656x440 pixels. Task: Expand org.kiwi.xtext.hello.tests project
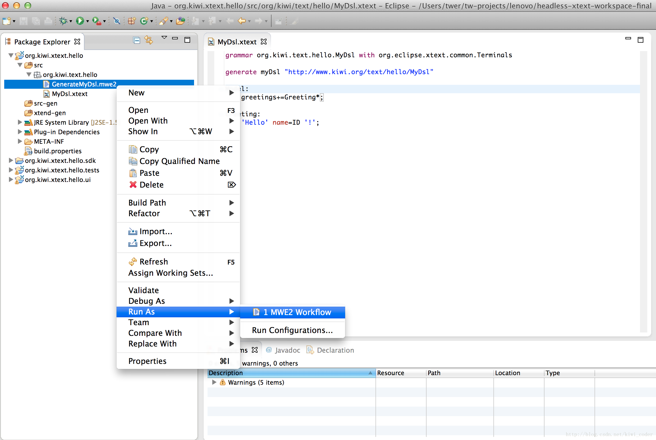point(11,170)
